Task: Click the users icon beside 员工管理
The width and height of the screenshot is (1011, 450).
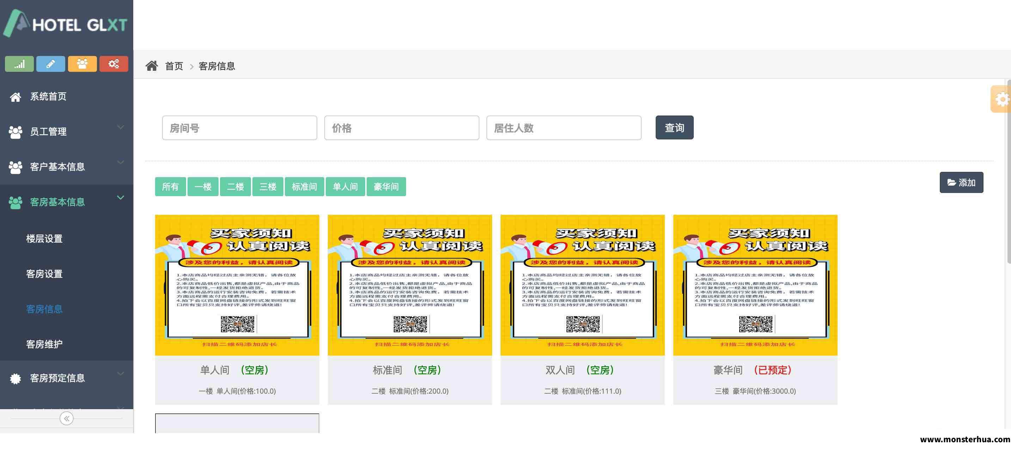Action: click(15, 132)
